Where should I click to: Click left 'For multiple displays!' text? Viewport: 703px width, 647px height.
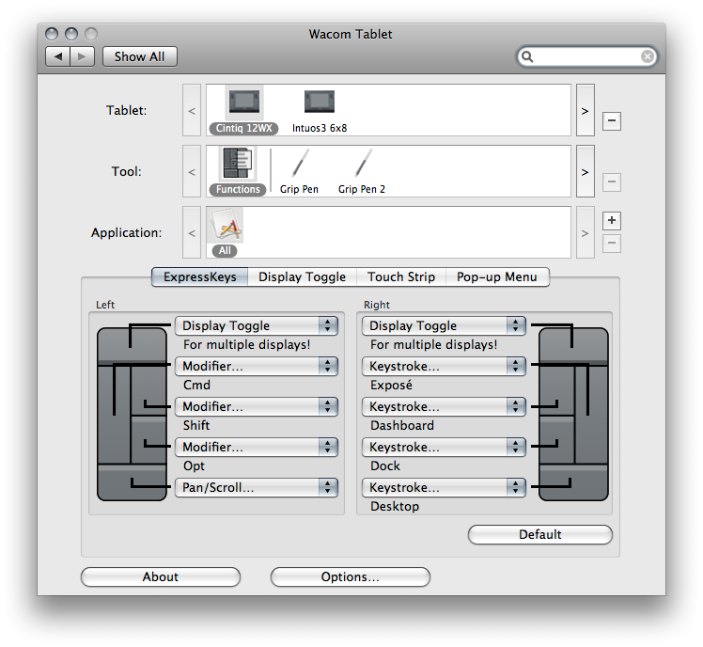(246, 344)
